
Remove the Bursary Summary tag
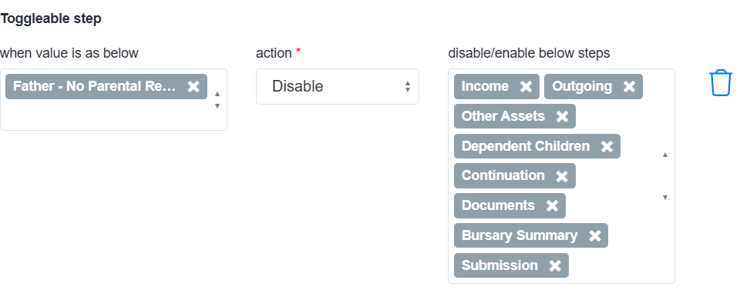click(x=594, y=235)
